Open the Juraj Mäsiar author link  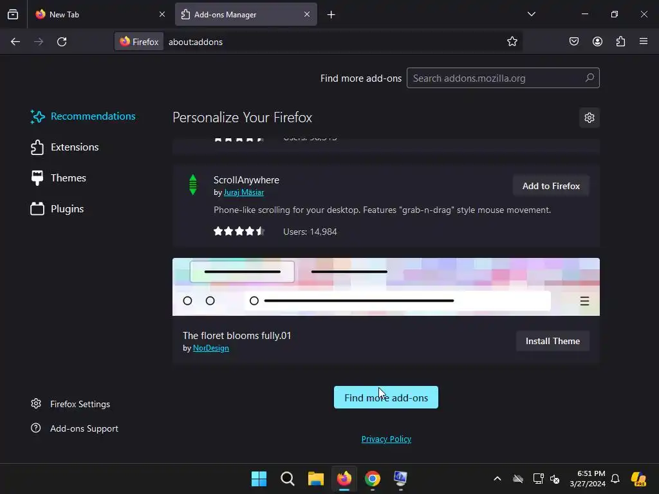(x=244, y=192)
